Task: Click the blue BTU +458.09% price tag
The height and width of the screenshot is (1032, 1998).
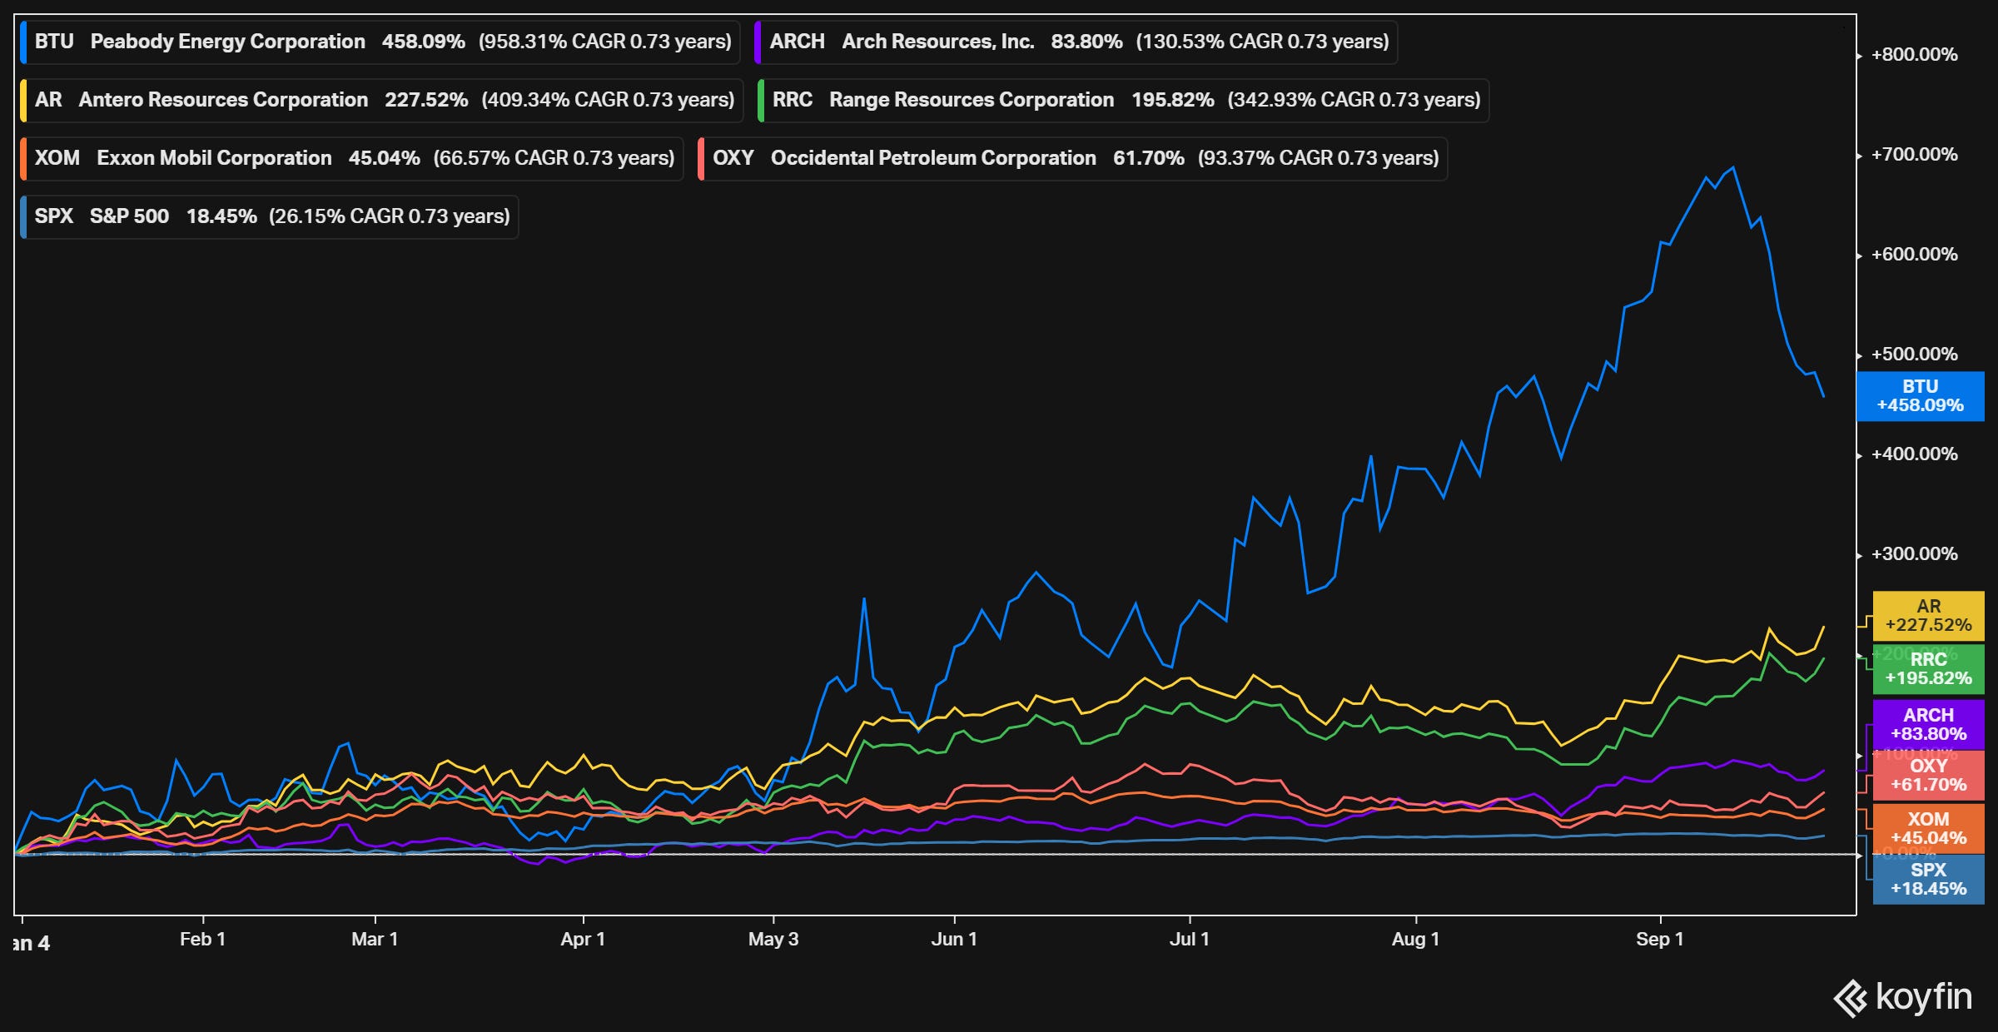Action: point(1921,396)
